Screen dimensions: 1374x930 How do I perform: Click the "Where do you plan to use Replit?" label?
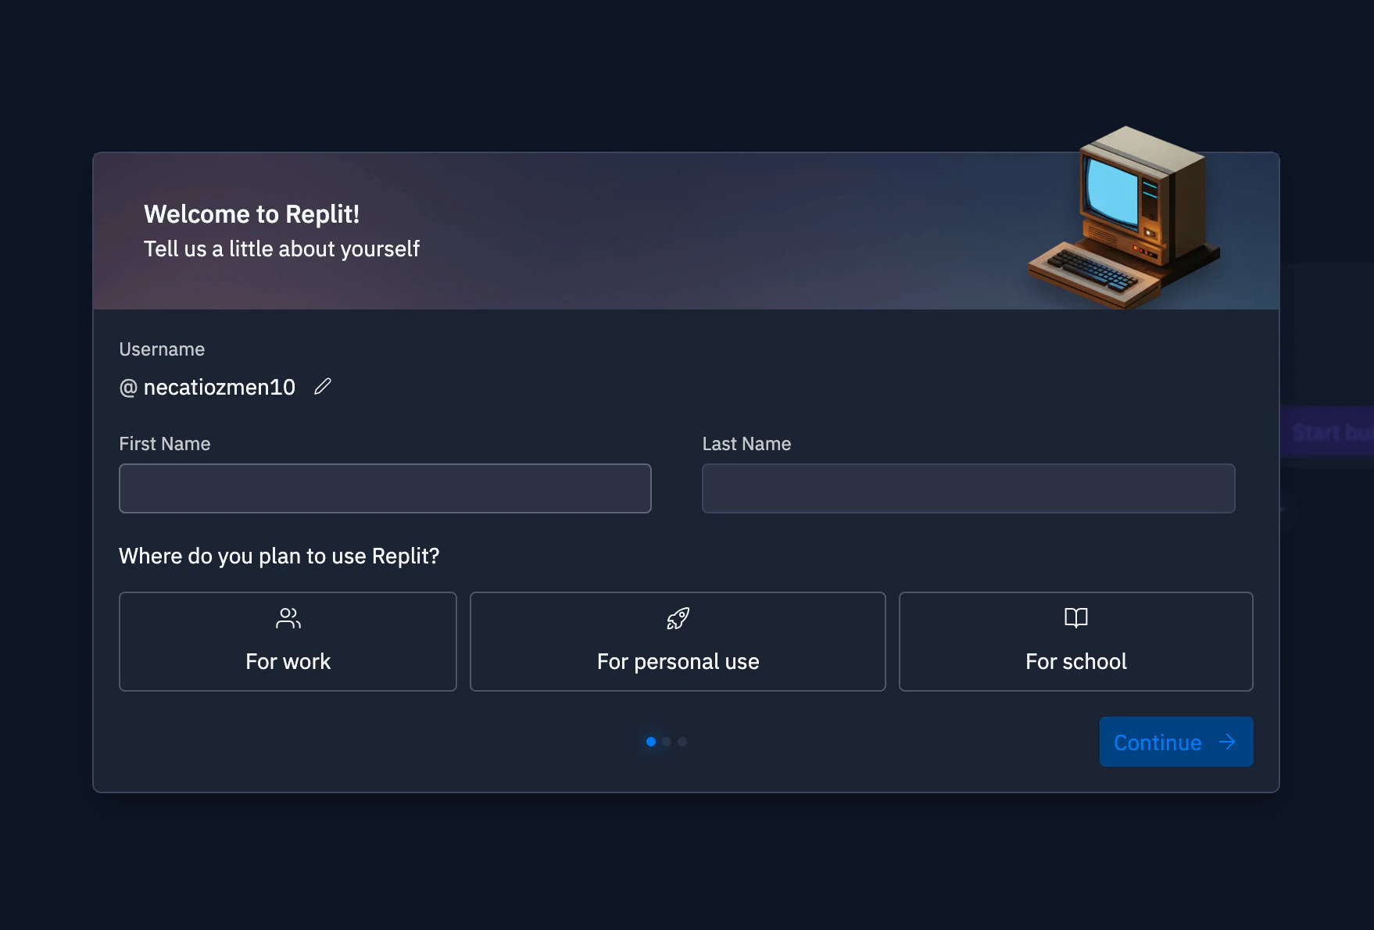pyautogui.click(x=279, y=556)
